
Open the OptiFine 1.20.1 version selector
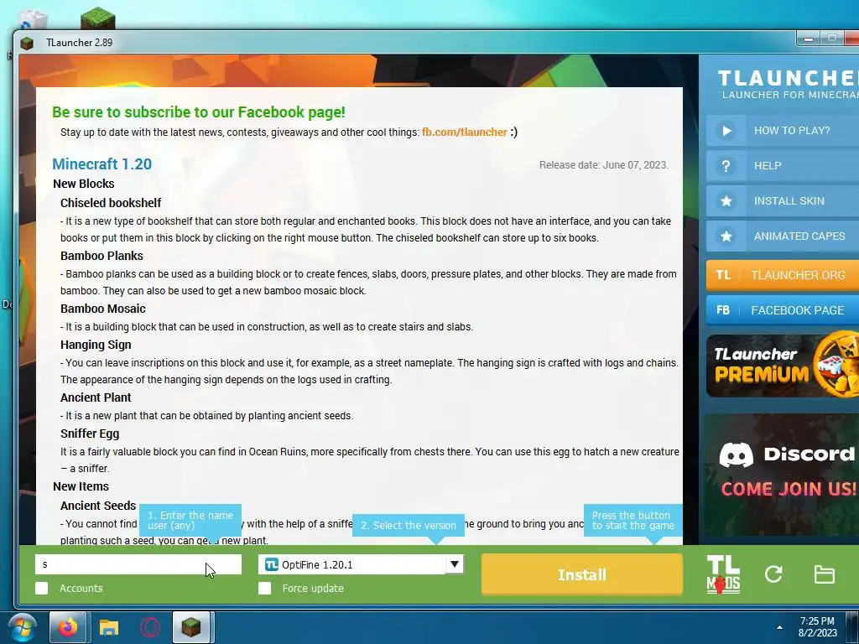point(361,564)
